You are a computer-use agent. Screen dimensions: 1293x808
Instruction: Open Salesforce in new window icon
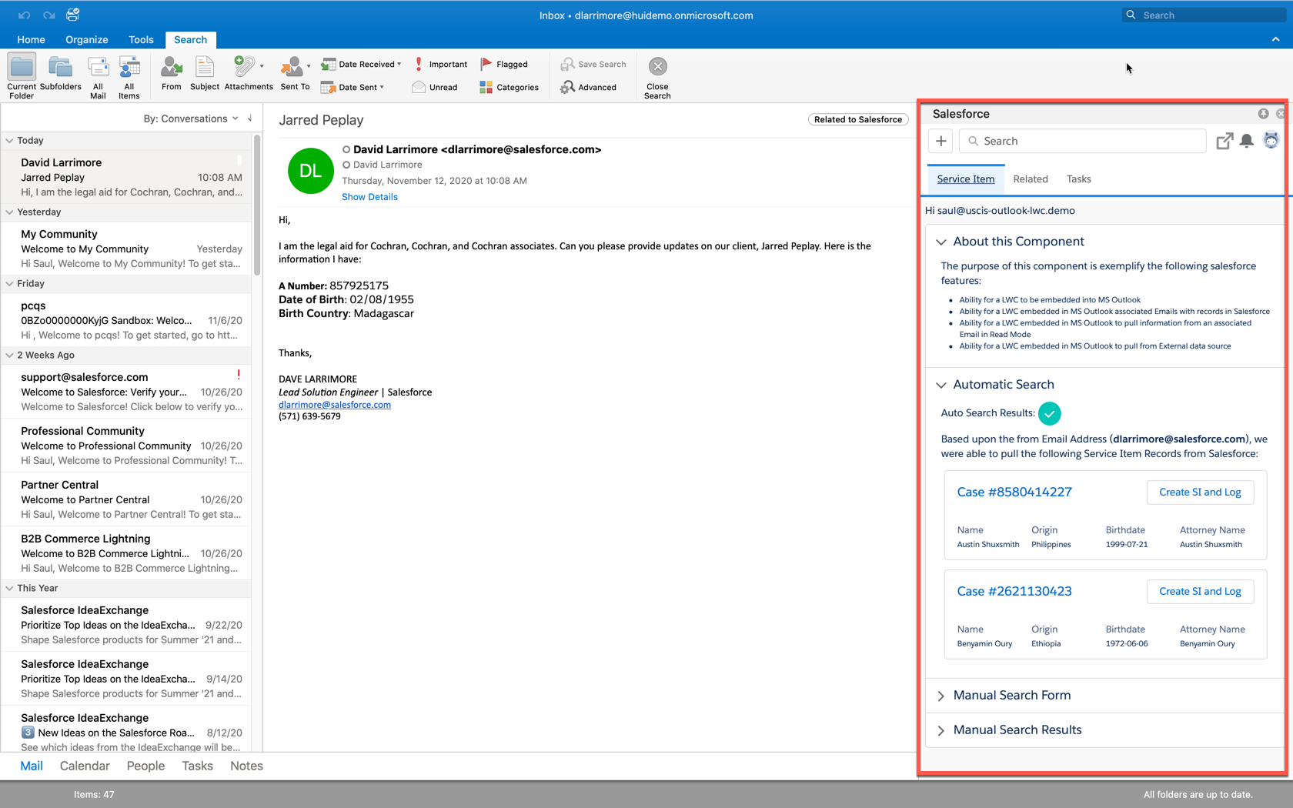pyautogui.click(x=1224, y=141)
